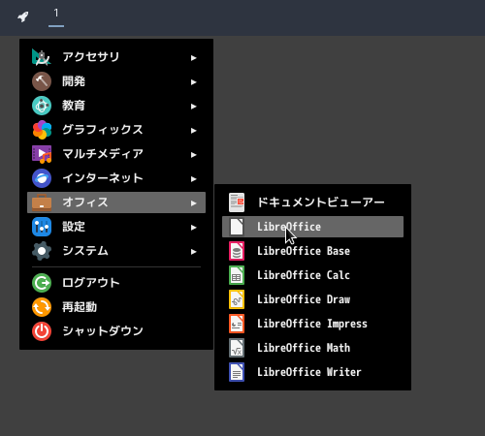The width and height of the screenshot is (485, 436).
Task: Click the インターネット globe icon
Action: click(x=42, y=178)
